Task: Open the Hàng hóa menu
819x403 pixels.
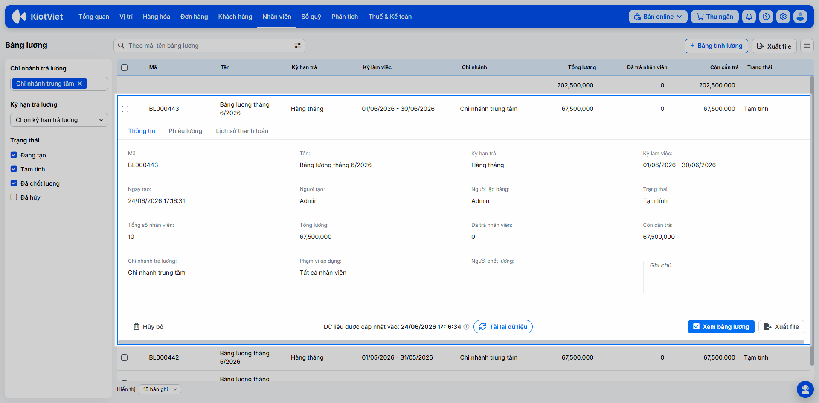Action: click(x=157, y=17)
